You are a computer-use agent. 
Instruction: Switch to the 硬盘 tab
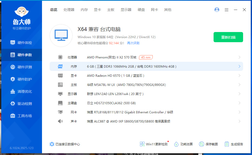[141, 10]
